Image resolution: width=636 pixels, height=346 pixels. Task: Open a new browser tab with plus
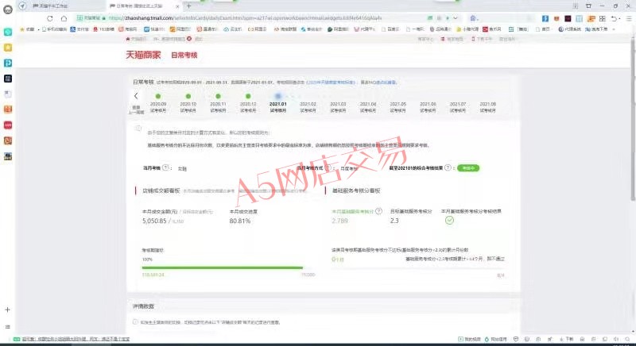(x=188, y=6)
